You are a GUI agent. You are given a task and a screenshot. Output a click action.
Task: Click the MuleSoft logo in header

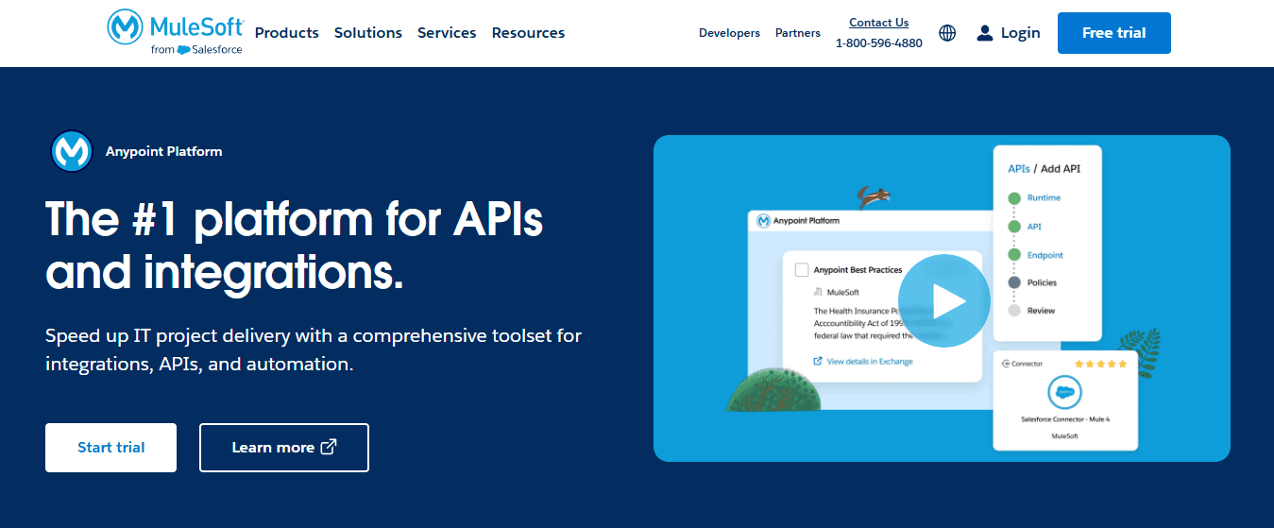(x=176, y=32)
